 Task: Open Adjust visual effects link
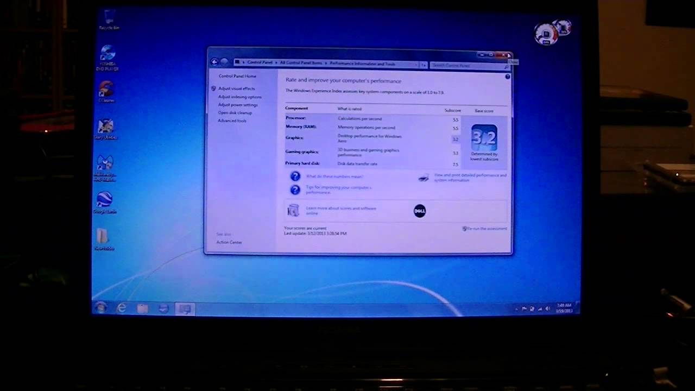point(236,89)
